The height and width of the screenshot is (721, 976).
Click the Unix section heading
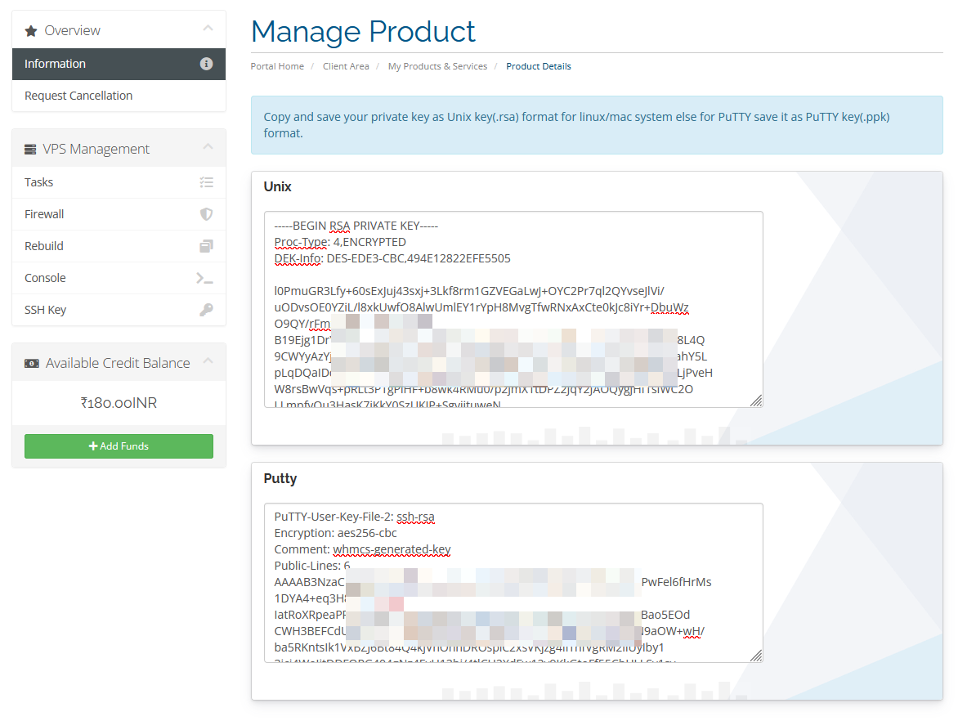click(277, 186)
